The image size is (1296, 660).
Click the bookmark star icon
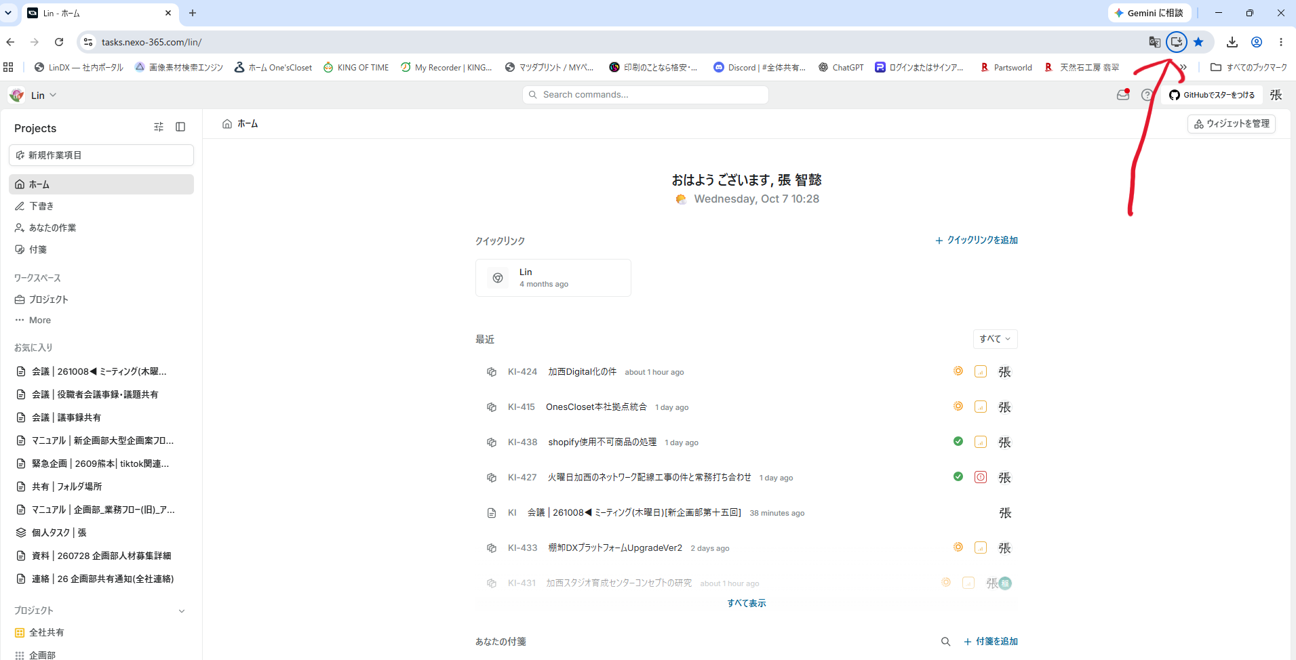point(1198,42)
